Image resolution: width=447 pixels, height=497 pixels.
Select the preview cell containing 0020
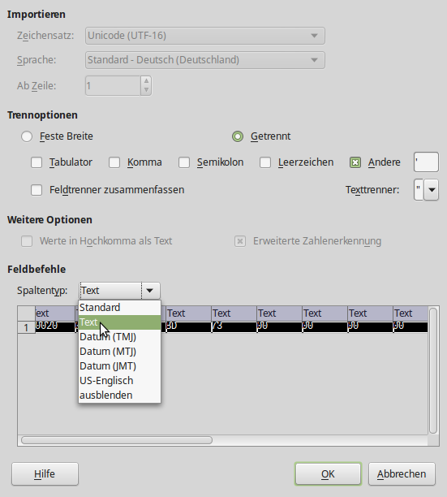pos(55,327)
